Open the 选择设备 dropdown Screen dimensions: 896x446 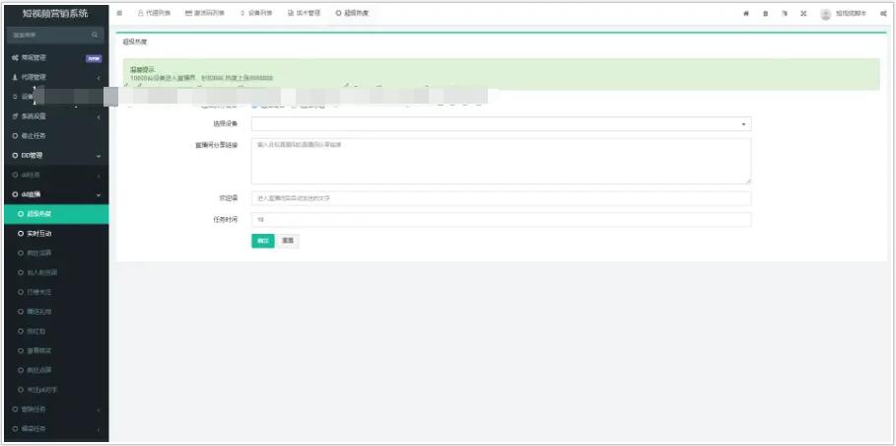pyautogui.click(x=501, y=124)
